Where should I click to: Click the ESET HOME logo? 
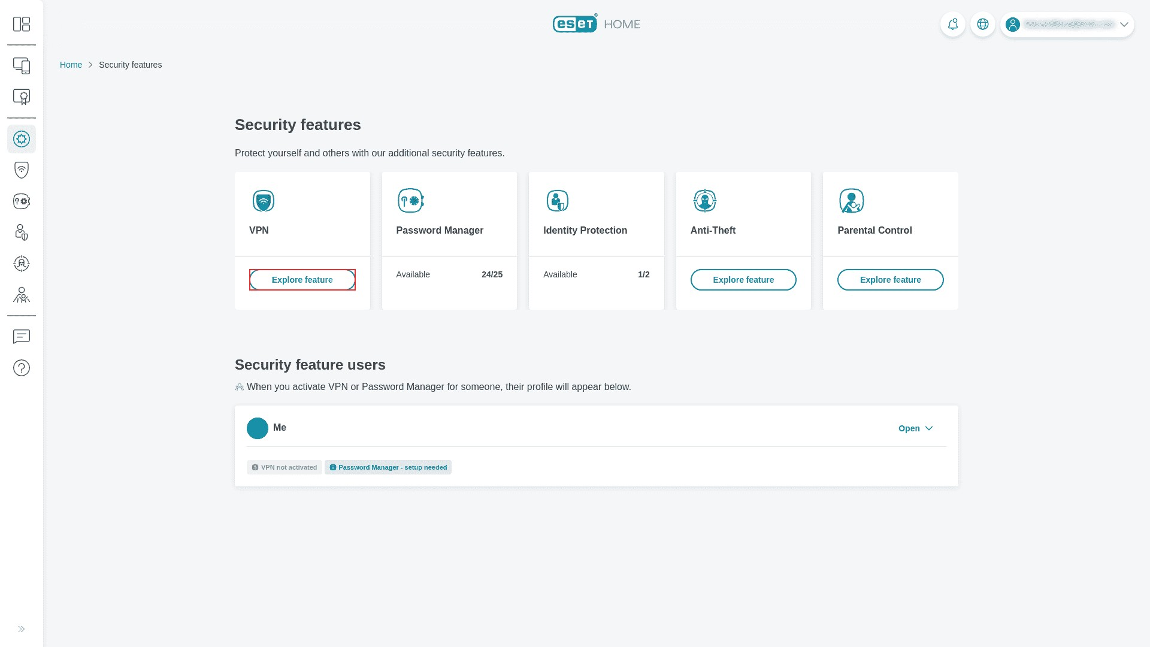(x=597, y=24)
